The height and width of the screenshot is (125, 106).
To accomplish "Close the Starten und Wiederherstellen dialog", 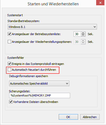I will point(100,3).
